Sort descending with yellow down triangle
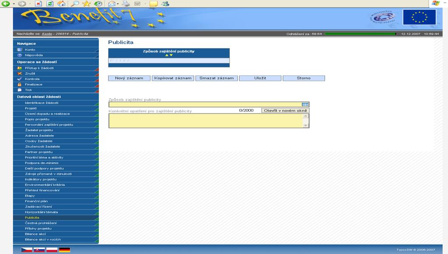This screenshot has height=254, width=448. coord(171,55)
